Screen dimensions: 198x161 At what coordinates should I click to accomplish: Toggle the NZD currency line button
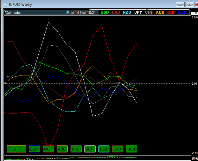[x=104, y=149]
